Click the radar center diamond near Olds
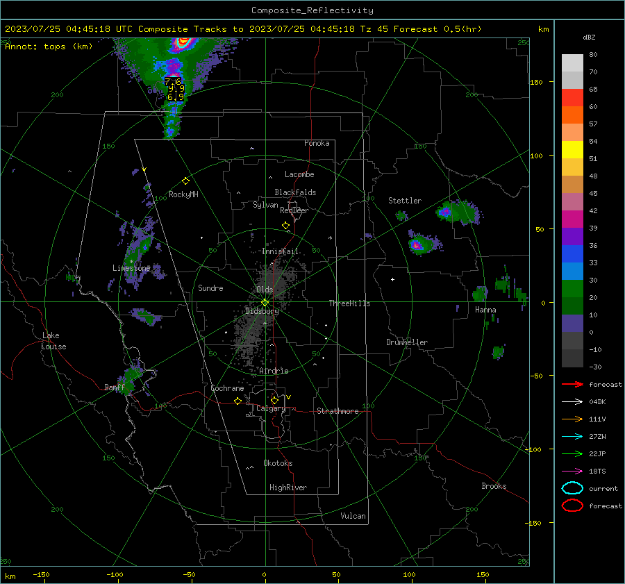Viewport: 625px width, 584px height. click(265, 303)
